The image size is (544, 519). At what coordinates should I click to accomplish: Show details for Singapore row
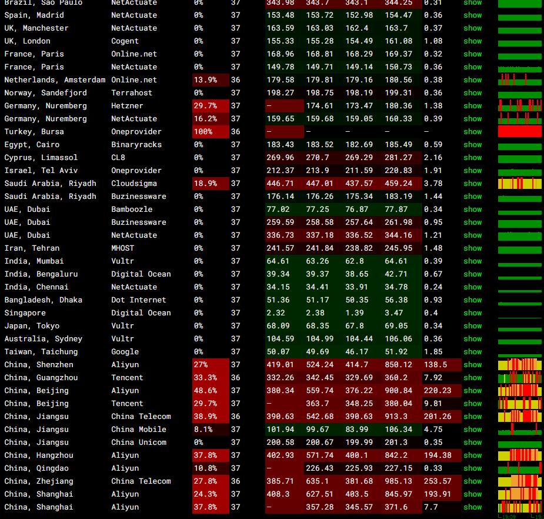tap(472, 313)
